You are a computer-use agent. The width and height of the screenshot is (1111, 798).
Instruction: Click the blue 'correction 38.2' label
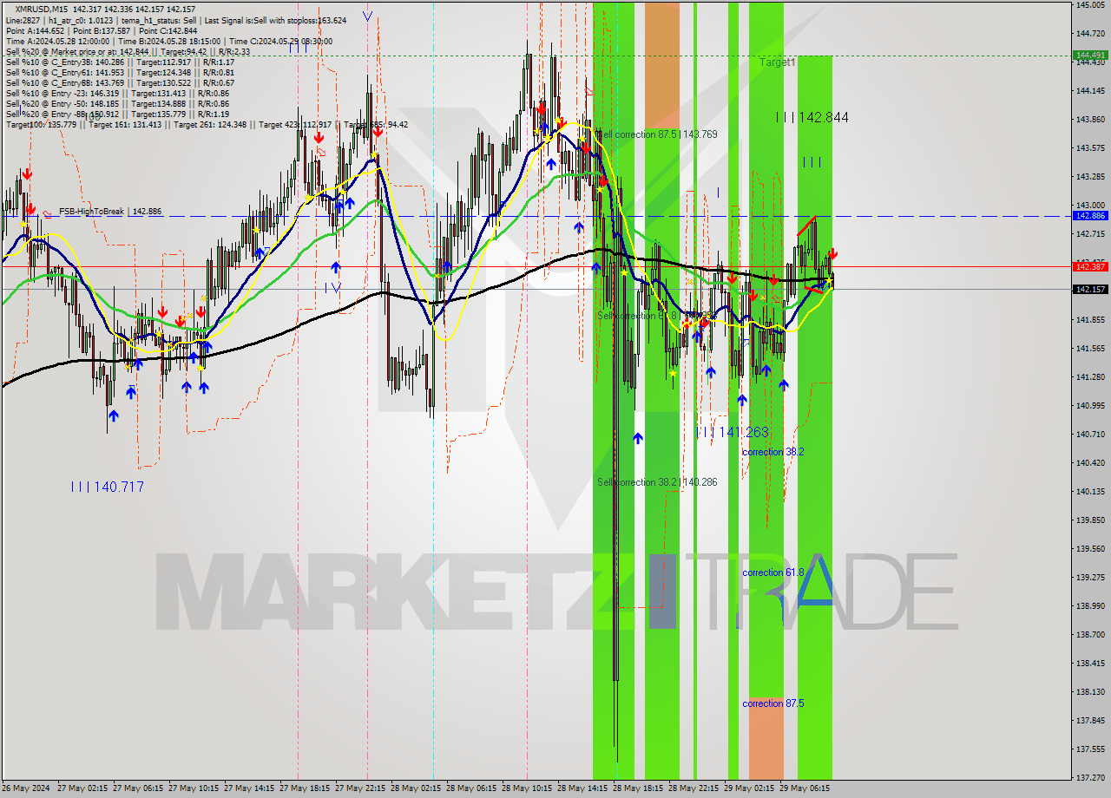point(772,452)
